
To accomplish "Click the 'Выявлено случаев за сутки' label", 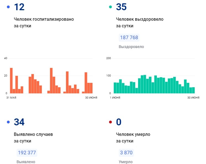I will (x=33, y=137).
